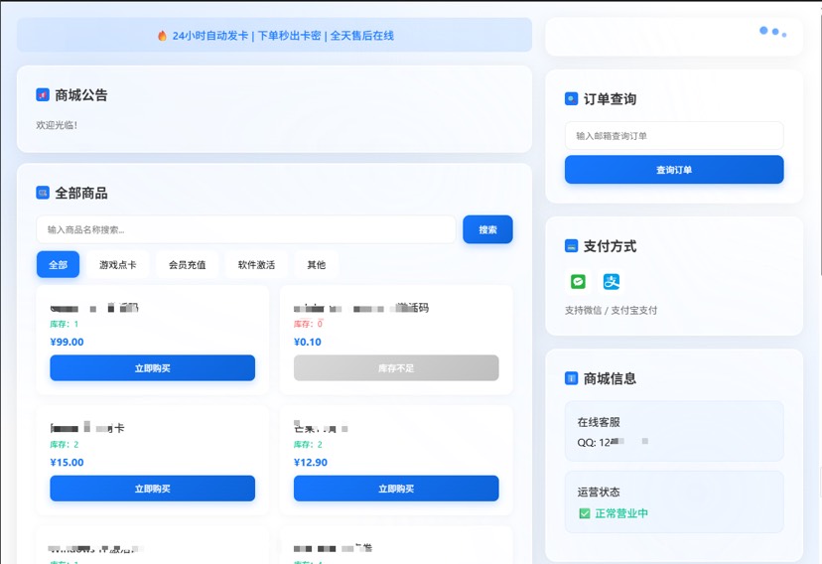Click the green 正常营业中 checkmark
The width and height of the screenshot is (822, 564).
(585, 513)
